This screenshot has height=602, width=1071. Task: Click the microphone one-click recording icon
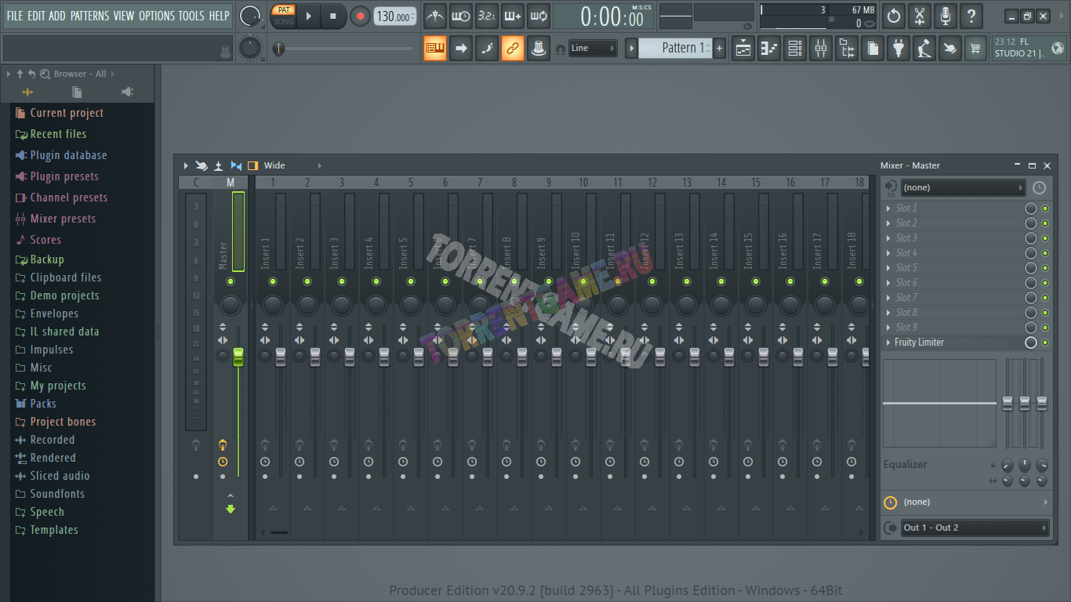946,16
